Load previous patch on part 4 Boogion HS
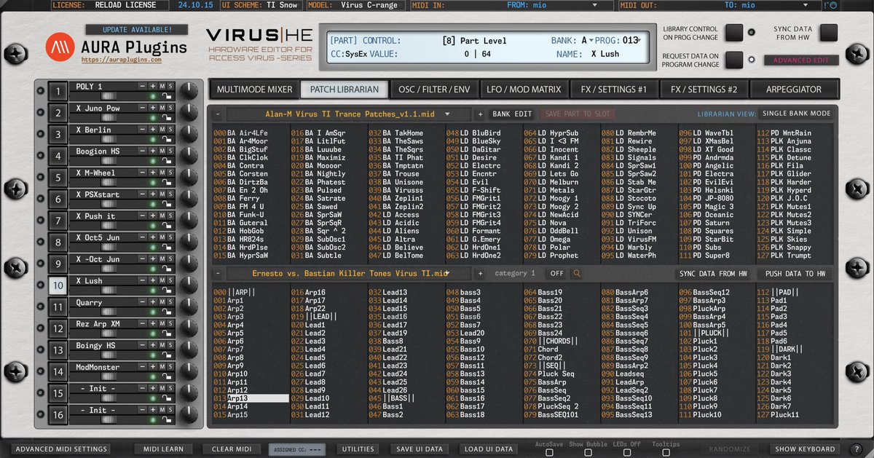The height and width of the screenshot is (458, 874). point(143,151)
